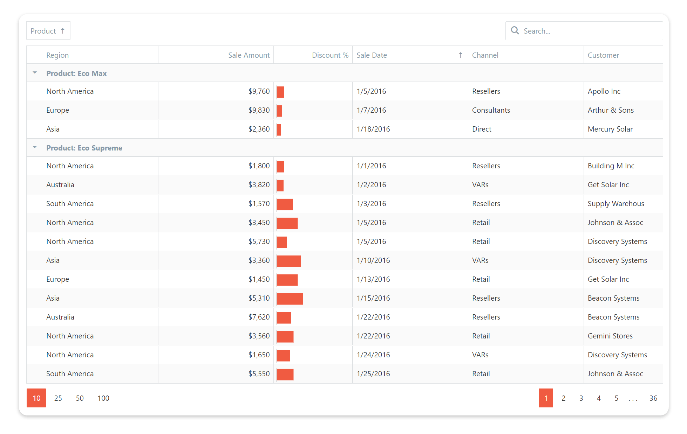Go to page 5
The height and width of the screenshot is (434, 687).
tap(617, 398)
